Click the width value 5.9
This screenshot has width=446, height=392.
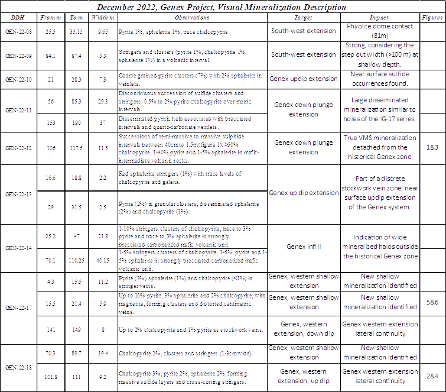[x=103, y=304]
